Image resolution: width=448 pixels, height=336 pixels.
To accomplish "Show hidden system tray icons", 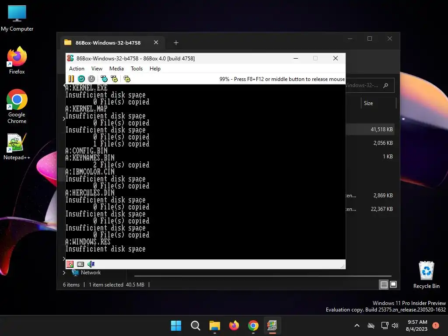I will [x=357, y=325].
